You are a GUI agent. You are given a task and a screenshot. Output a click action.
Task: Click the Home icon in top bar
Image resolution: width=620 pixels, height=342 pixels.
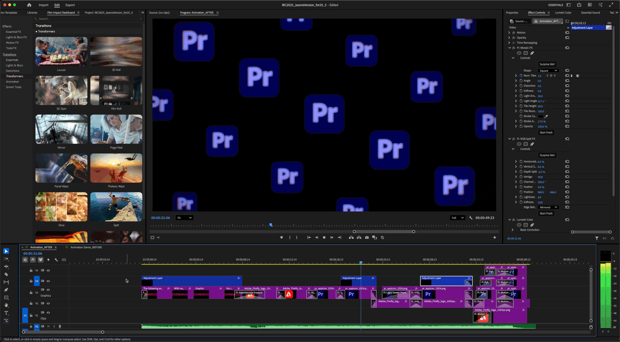point(29,5)
